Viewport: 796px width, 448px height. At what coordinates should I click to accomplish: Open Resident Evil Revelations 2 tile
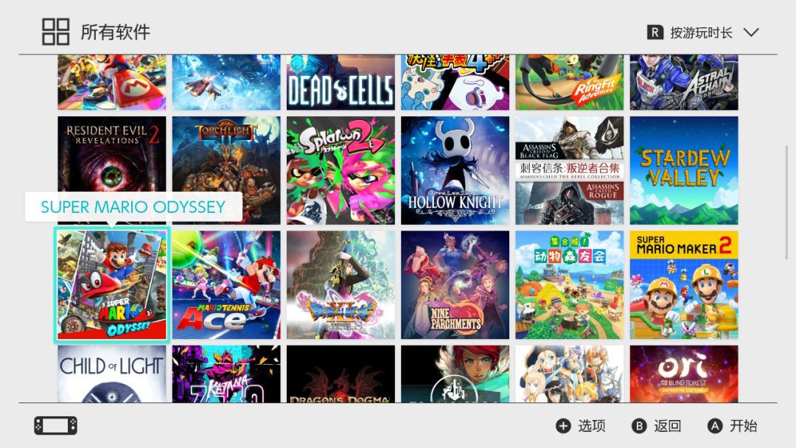[112, 170]
